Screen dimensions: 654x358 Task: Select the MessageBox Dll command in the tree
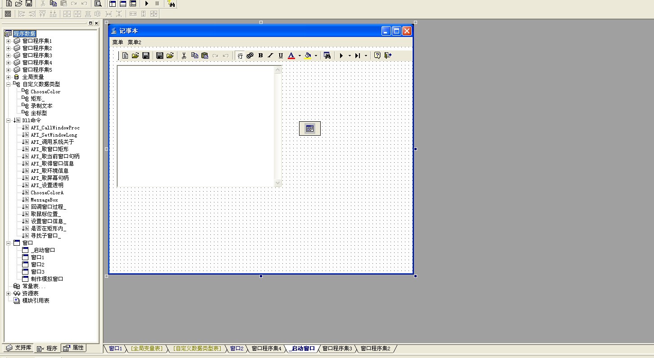[44, 200]
